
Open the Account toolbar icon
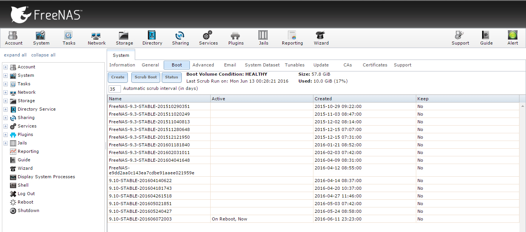pos(13,38)
